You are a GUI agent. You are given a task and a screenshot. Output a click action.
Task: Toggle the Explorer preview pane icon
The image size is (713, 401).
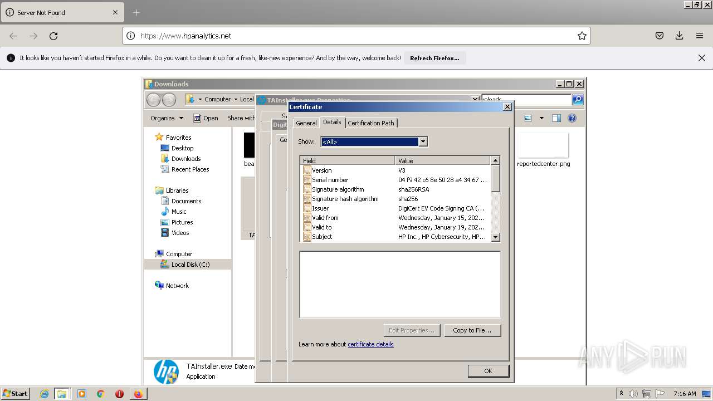556,118
